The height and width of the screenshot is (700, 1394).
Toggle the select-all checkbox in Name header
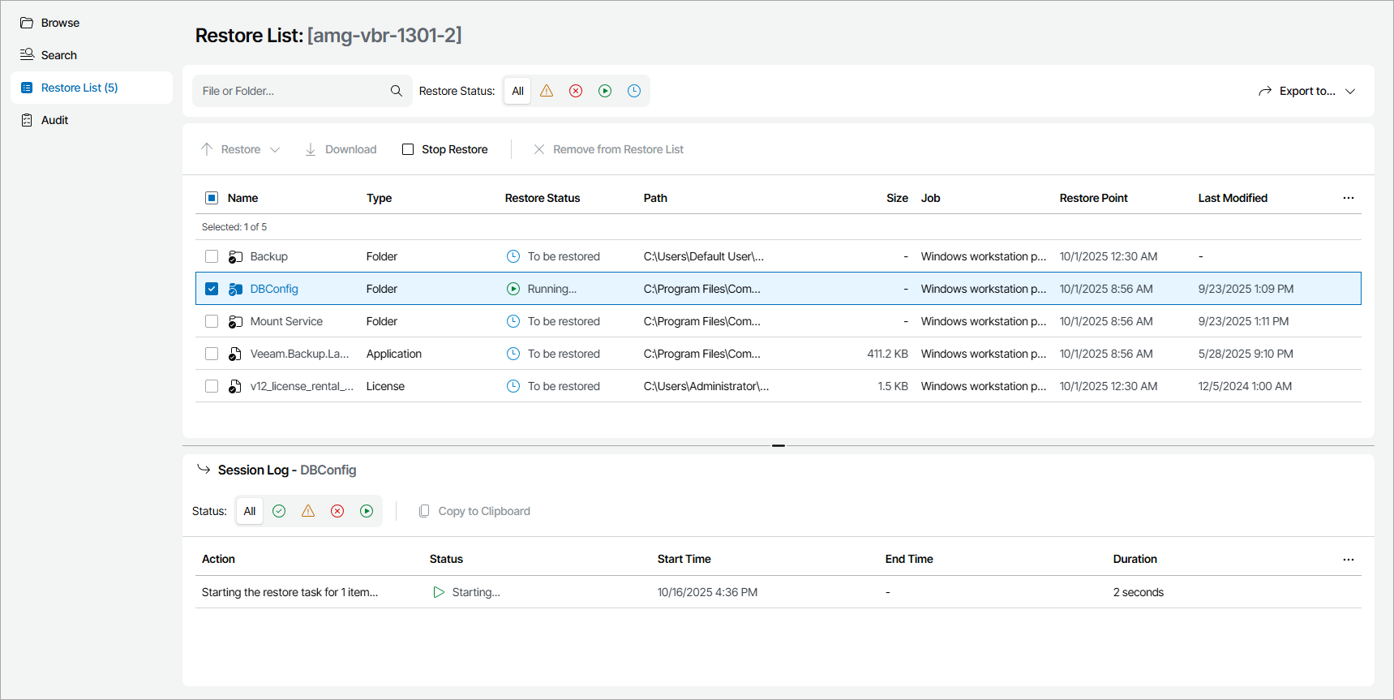click(x=212, y=198)
